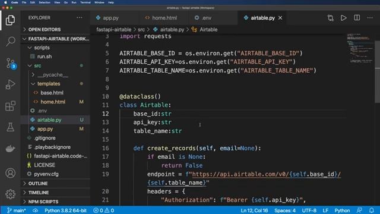This screenshot has height=214, width=380.
Task: Open the Apple menu
Action: coord(5,2)
